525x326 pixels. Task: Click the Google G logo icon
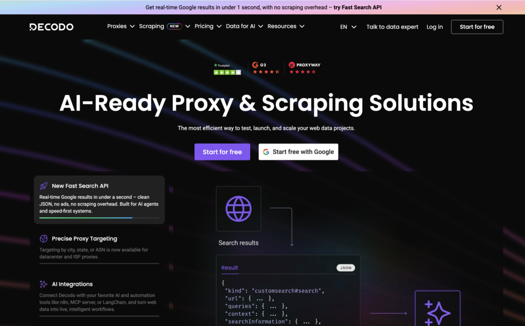point(266,152)
